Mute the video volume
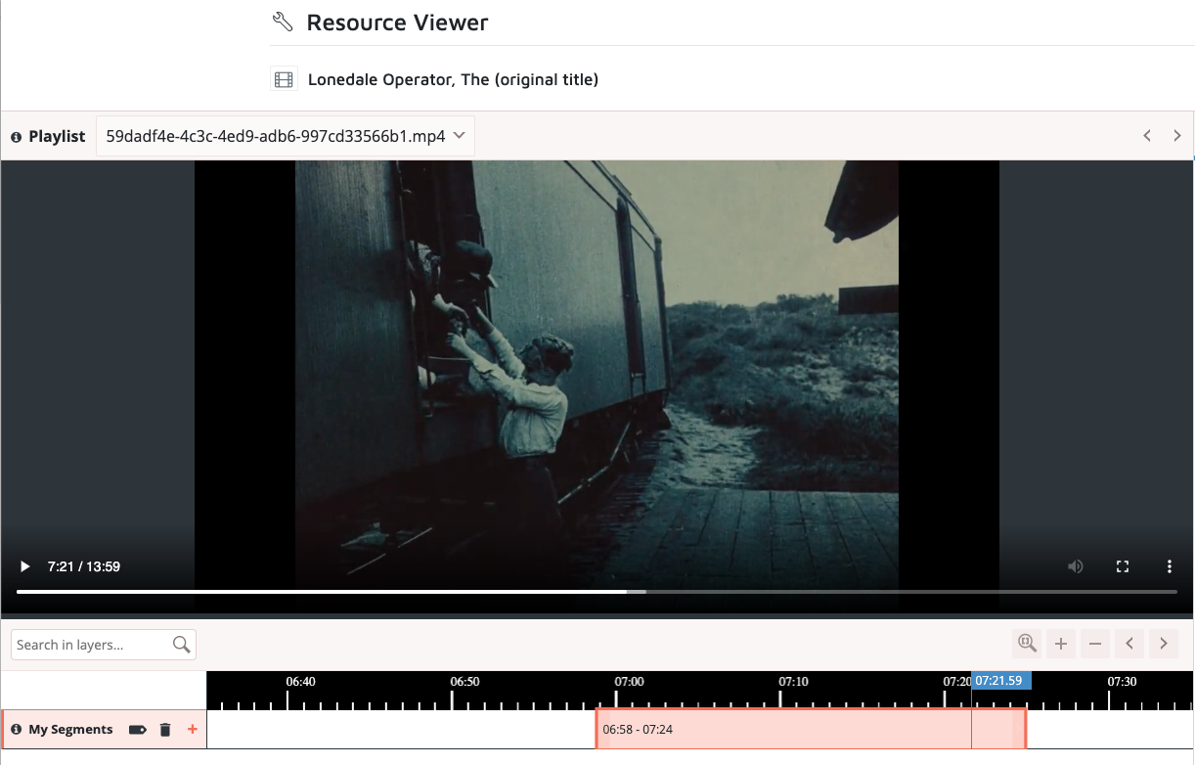Viewport: 1195px width, 765px height. coord(1076,566)
